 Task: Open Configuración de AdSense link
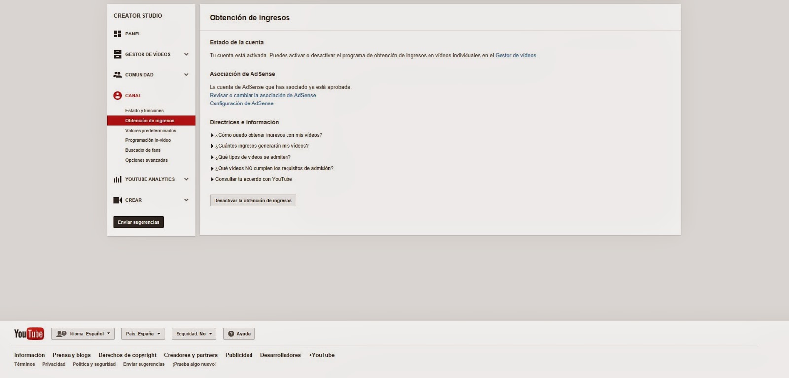click(x=241, y=103)
